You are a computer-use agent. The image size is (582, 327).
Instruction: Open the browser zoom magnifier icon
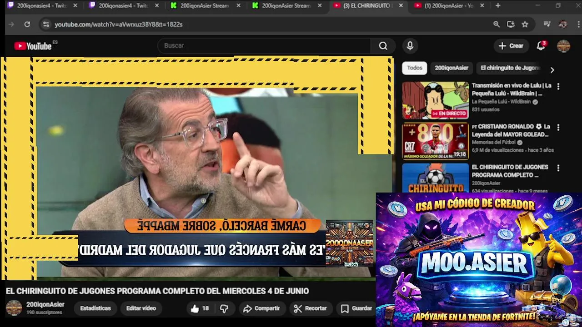[x=497, y=25]
